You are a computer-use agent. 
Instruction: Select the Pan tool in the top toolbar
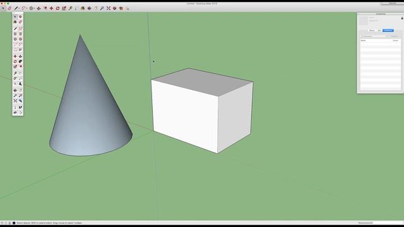[95, 8]
